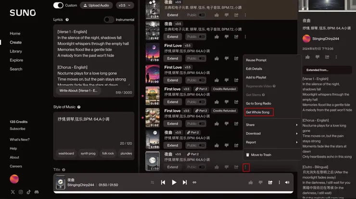The image size is (356, 199).
Task: Toggle Public on the 夜曲 1:59 song
Action: point(202,146)
